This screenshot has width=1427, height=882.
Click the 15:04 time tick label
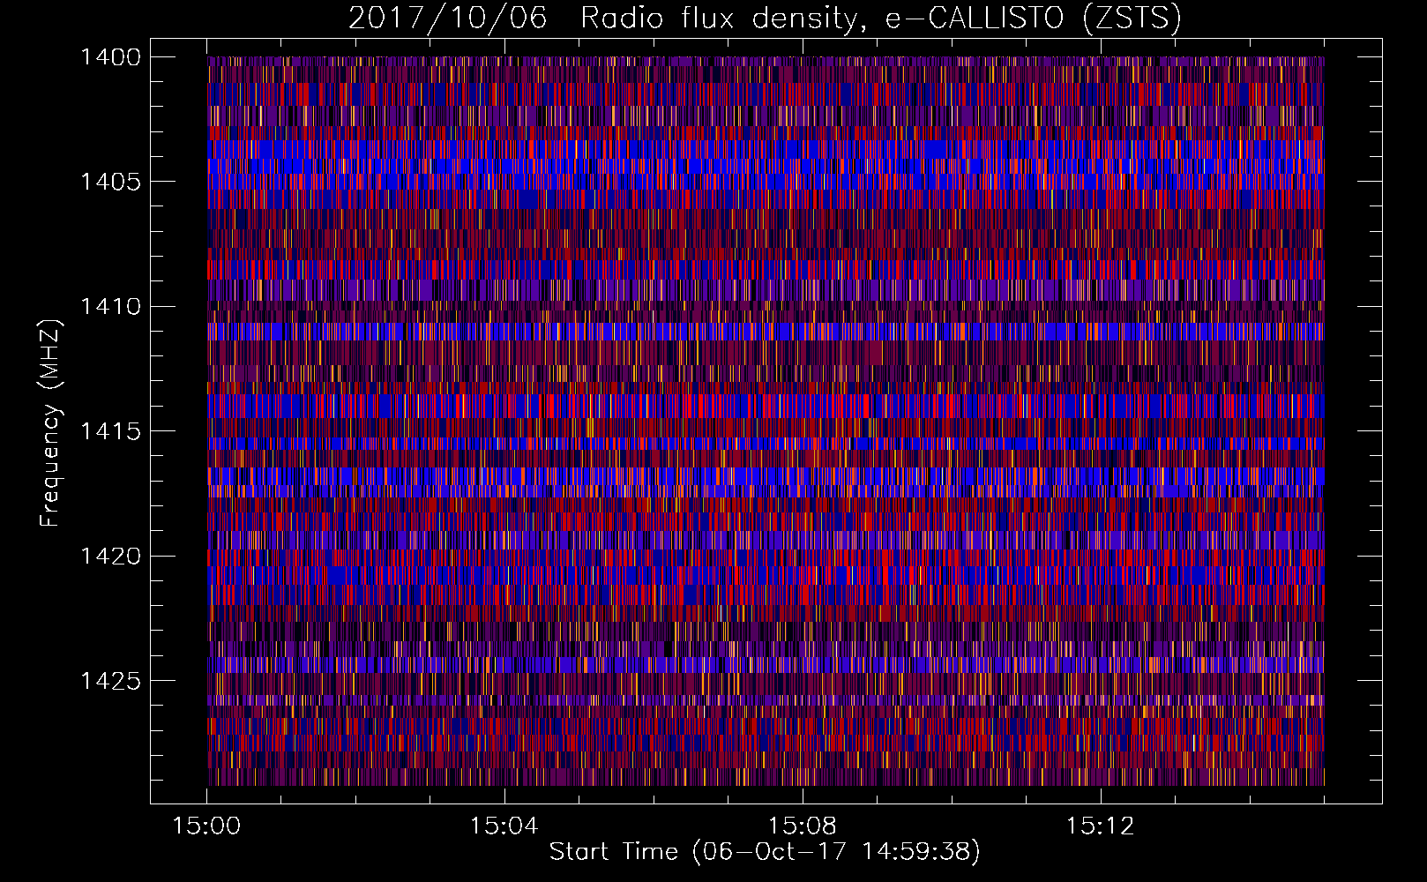point(504,826)
